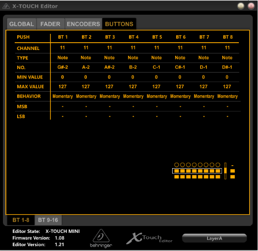The image size is (258, 251).
Task: Select the lower button row in device overview
Action: [197, 177]
